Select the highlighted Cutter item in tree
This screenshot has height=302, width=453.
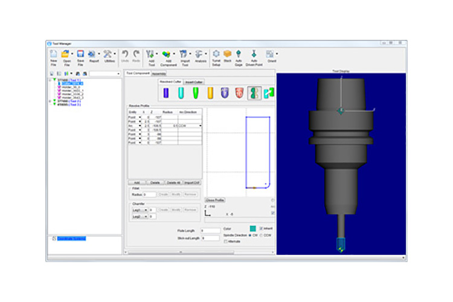coord(72,83)
